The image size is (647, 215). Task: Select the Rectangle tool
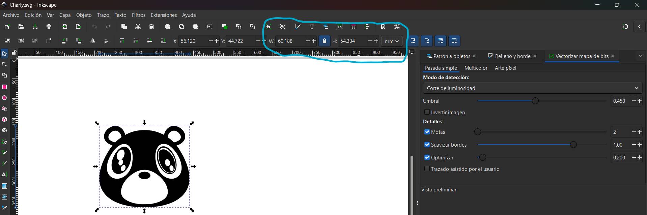click(x=4, y=87)
